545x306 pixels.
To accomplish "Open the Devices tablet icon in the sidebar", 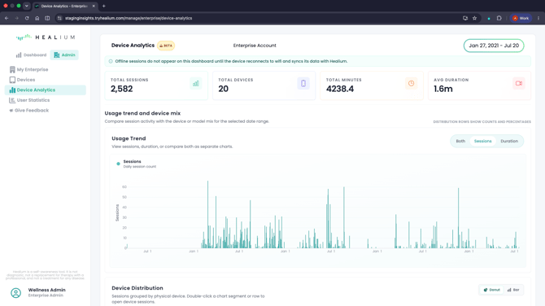I will [12, 80].
